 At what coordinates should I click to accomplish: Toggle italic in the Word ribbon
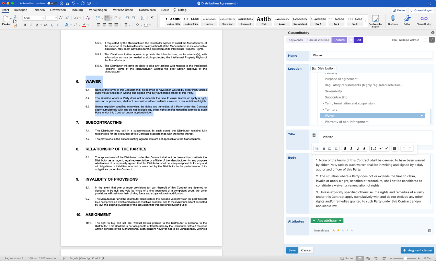pyautogui.click(x=31, y=25)
